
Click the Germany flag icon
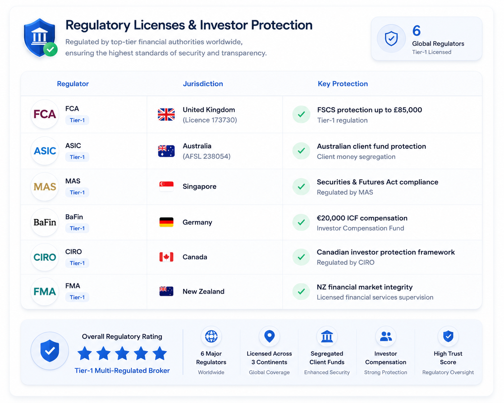coord(166,222)
